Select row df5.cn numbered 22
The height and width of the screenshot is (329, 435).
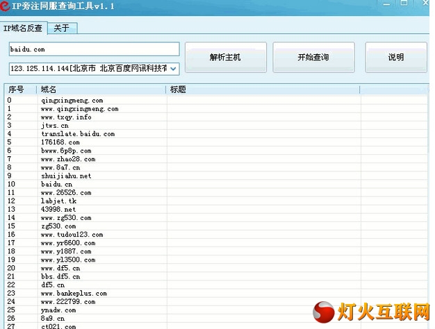point(216,285)
